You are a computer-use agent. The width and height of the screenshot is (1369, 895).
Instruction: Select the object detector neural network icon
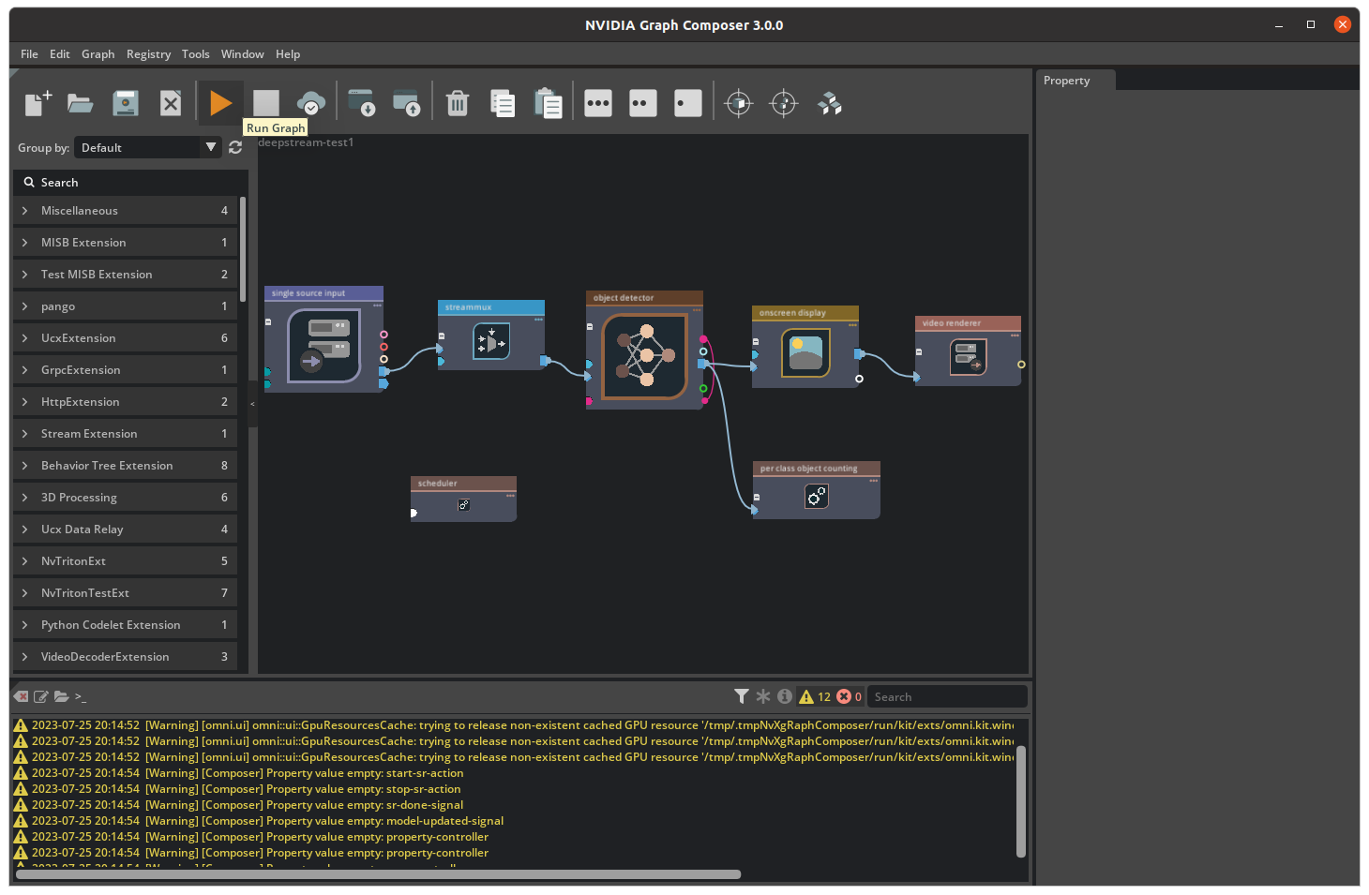[x=645, y=356]
